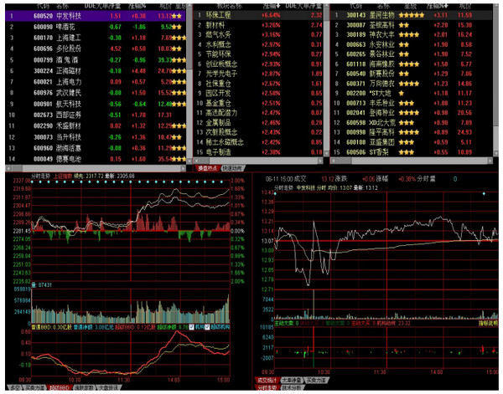Select stock 600265 景谷林业 in right list

[x=412, y=54]
